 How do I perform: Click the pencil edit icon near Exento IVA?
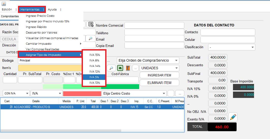tap(233, 117)
